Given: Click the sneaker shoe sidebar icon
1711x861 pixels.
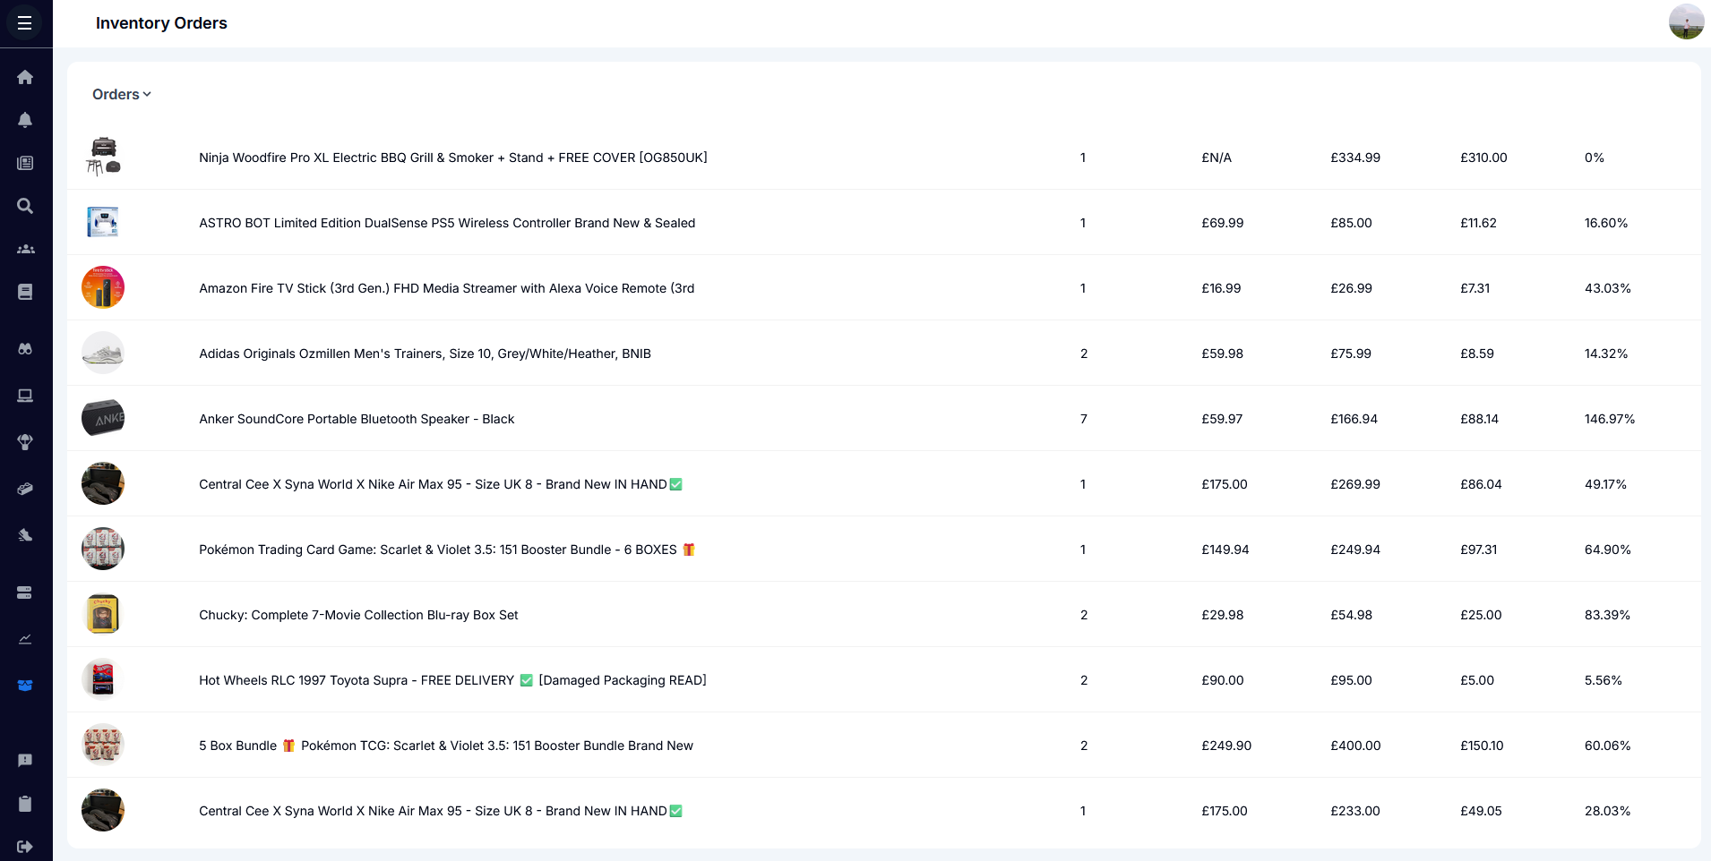Looking at the screenshot, I should tap(25, 535).
